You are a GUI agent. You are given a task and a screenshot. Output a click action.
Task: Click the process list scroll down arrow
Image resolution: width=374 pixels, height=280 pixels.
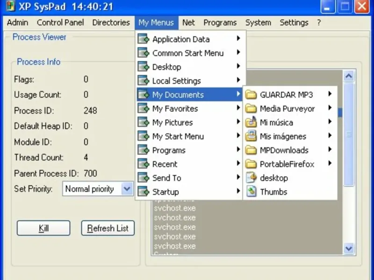click(349, 249)
